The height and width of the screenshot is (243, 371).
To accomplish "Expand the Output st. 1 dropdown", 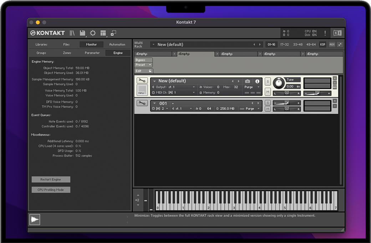I will pos(194,87).
